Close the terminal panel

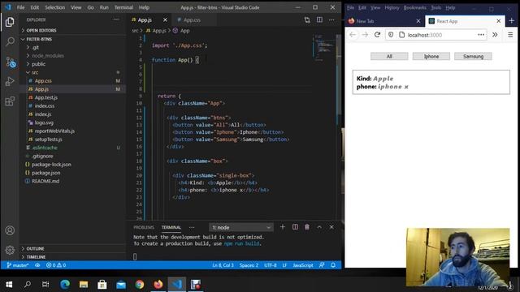[x=331, y=227]
